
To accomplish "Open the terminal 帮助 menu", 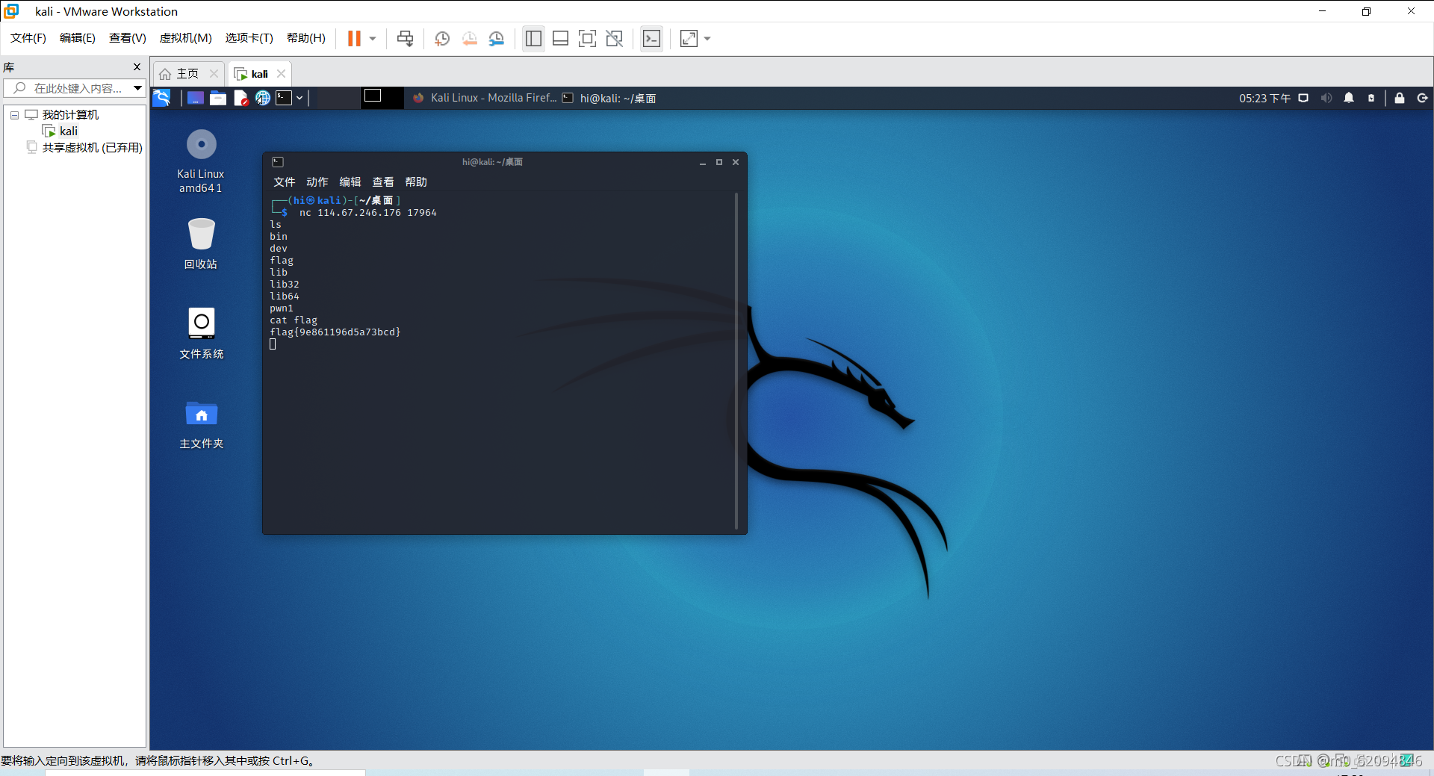I will point(415,182).
